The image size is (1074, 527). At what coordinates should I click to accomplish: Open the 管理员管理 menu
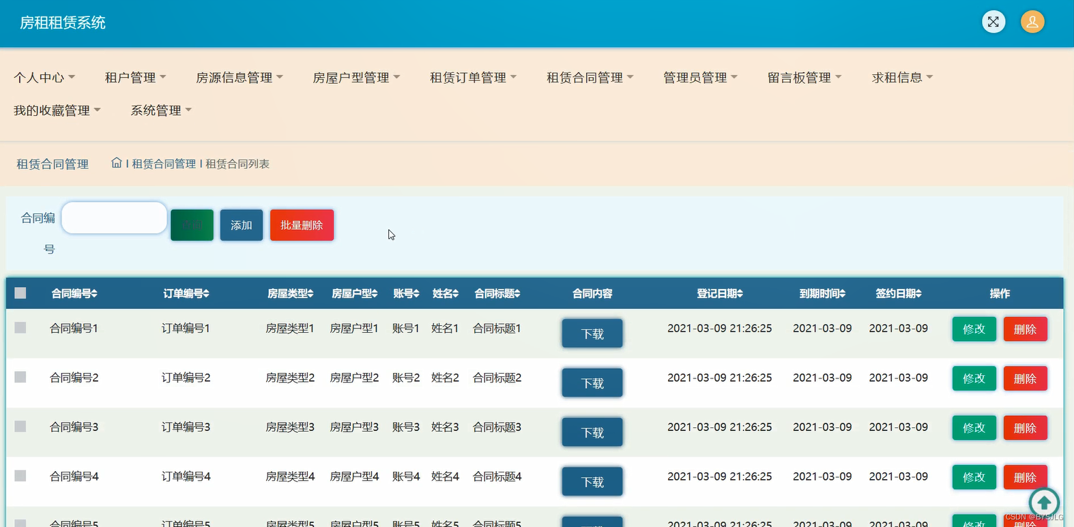tap(700, 78)
